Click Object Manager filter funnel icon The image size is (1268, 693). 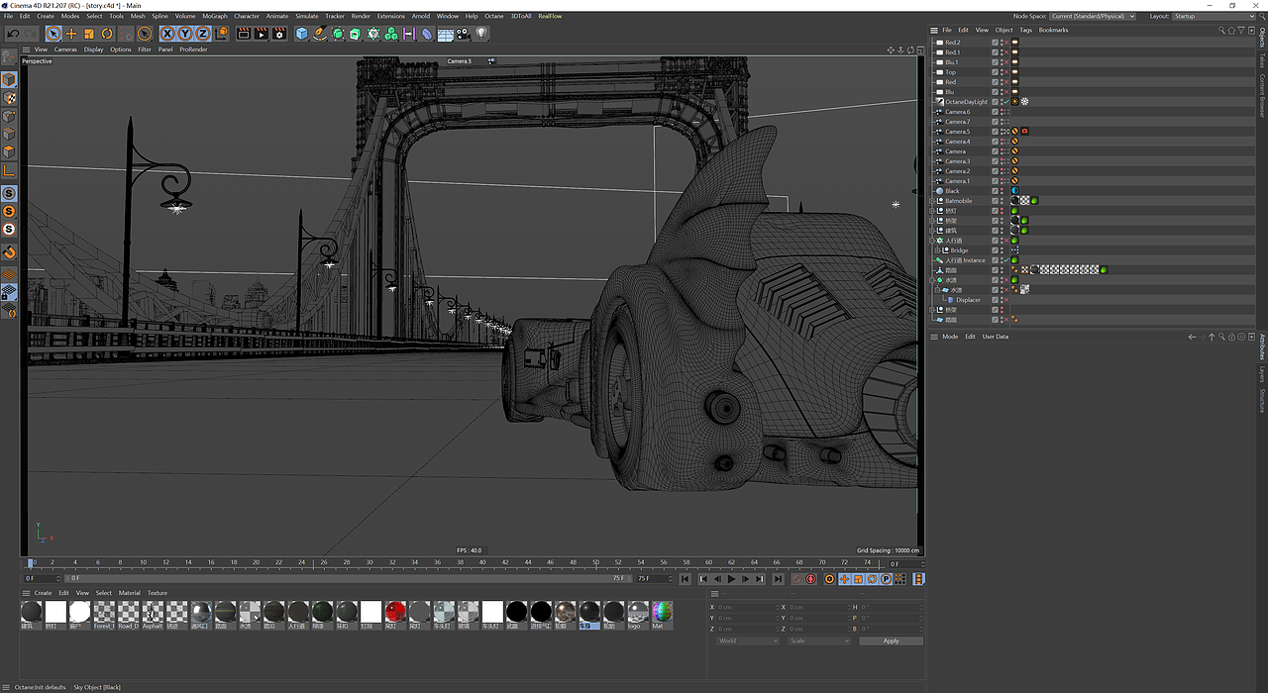tap(1241, 30)
